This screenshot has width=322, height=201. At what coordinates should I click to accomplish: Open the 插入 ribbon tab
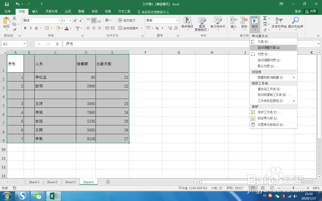tap(35, 12)
